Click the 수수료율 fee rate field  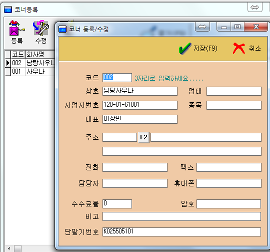coord(117,204)
